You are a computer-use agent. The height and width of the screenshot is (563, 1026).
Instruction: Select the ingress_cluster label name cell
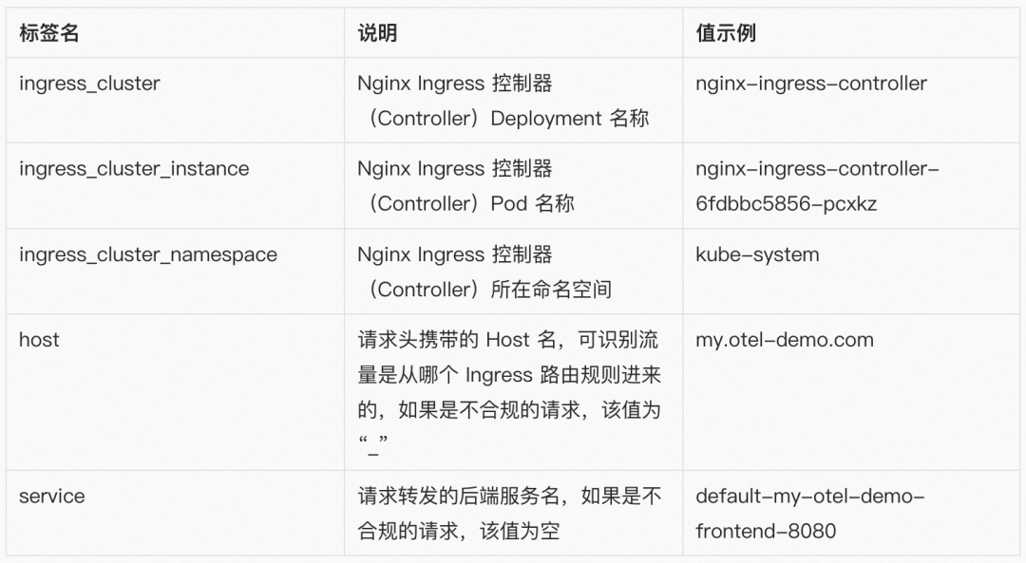pos(89,84)
